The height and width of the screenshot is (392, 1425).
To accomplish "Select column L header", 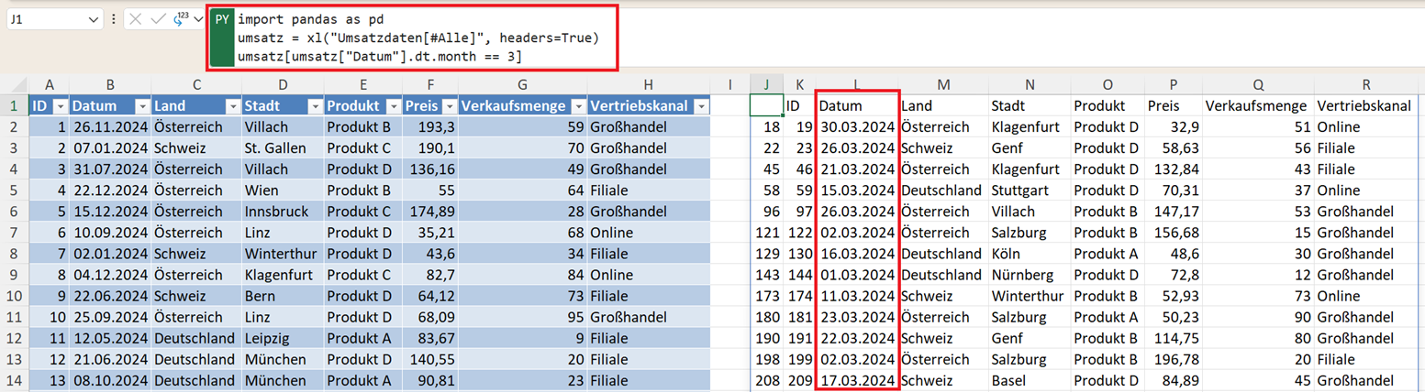I will [856, 84].
